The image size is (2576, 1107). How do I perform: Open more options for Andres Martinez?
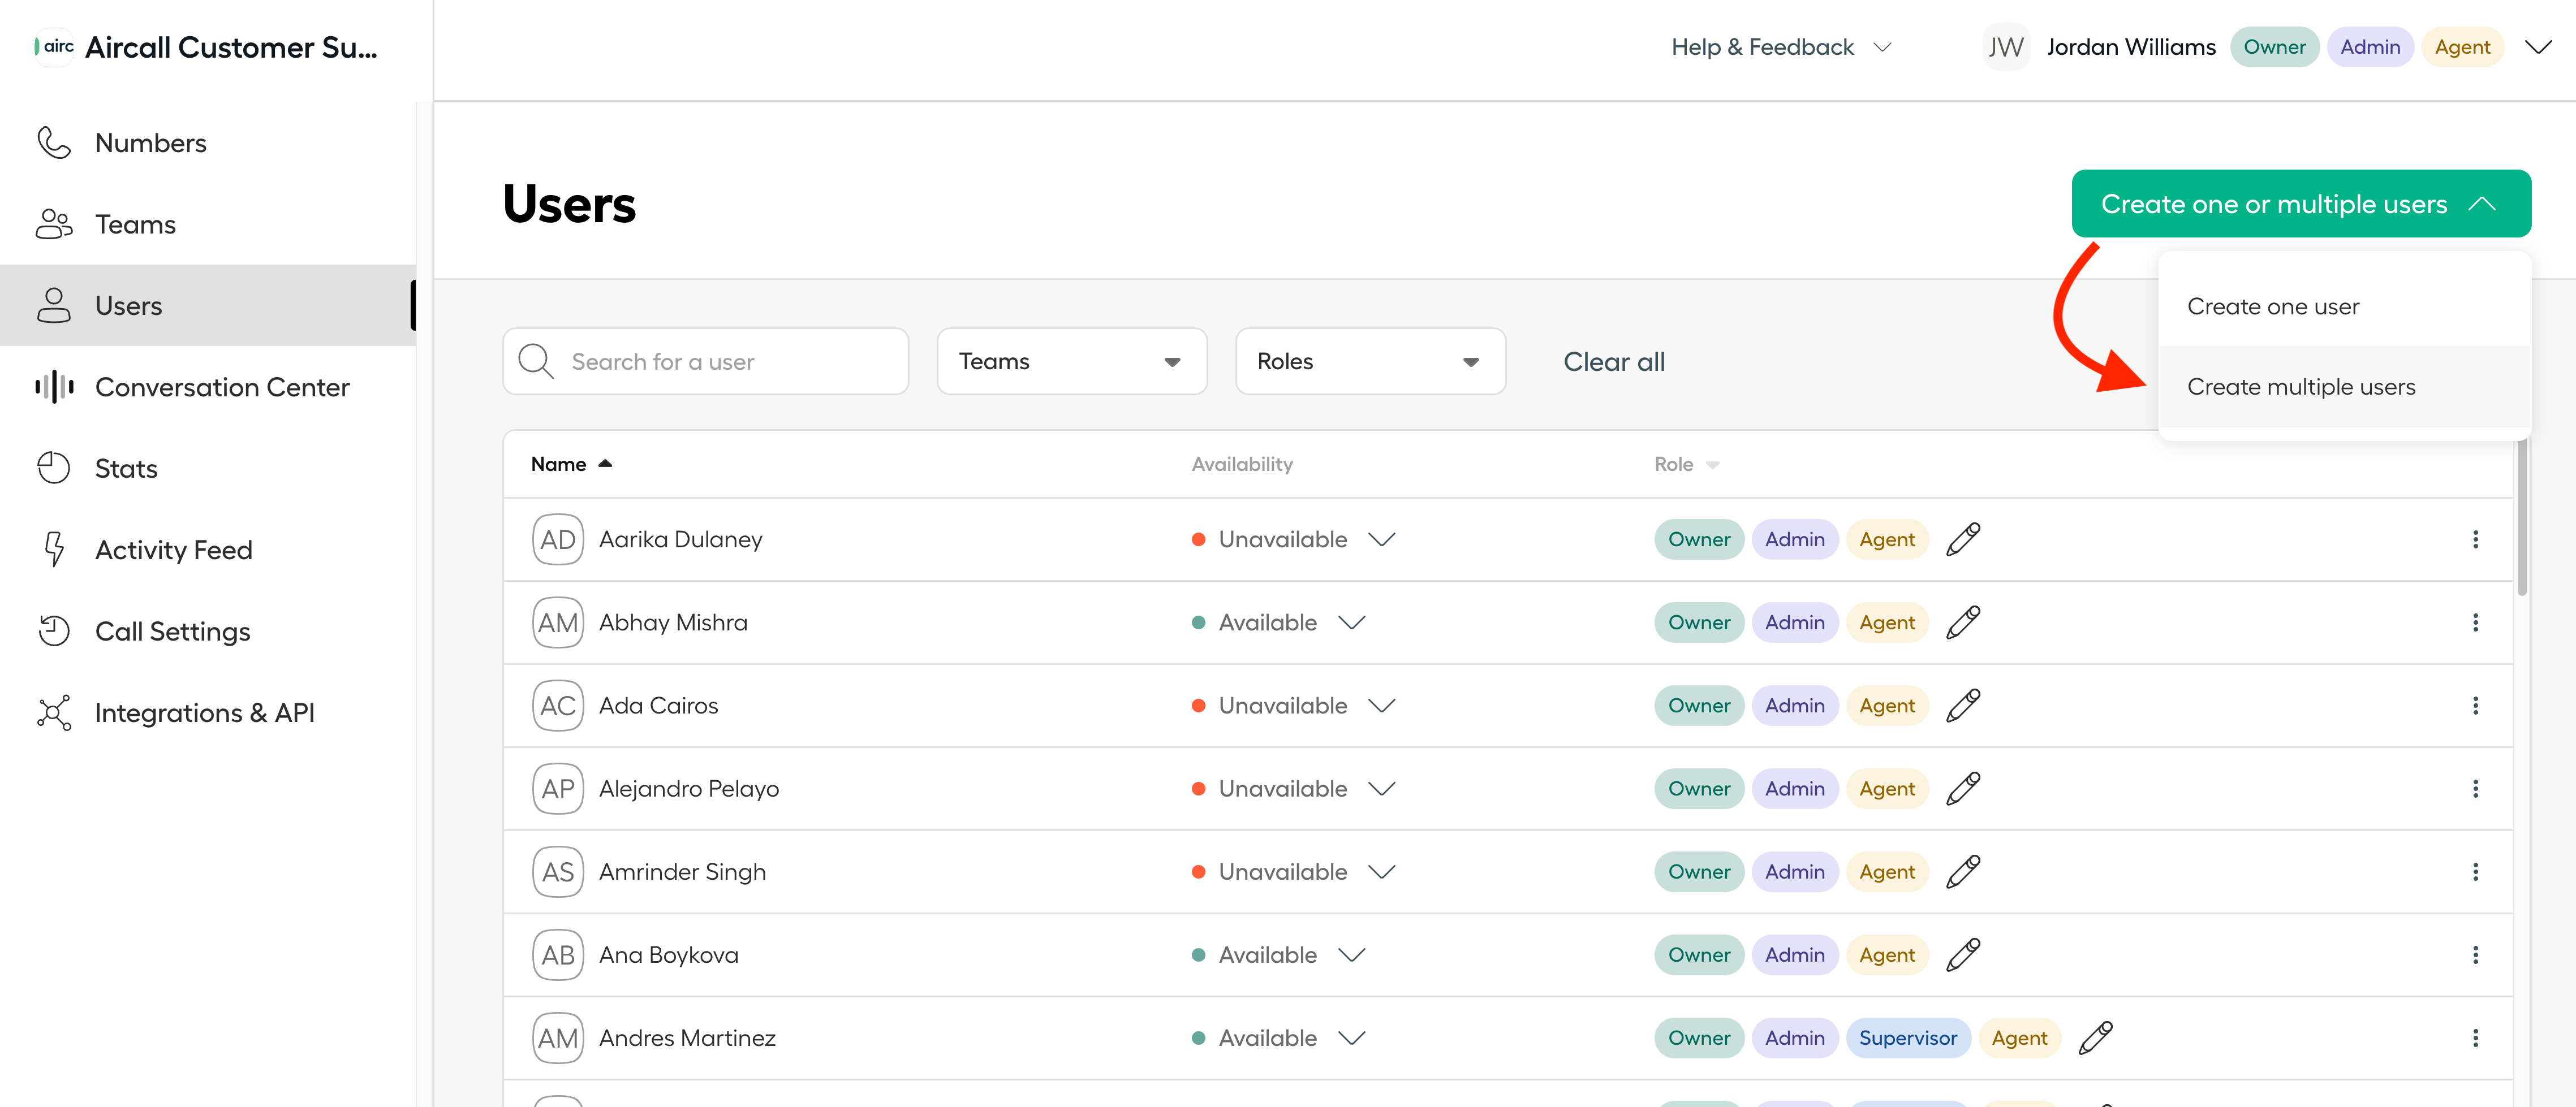tap(2476, 1038)
